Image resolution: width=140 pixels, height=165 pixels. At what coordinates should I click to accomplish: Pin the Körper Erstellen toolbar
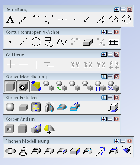(x=103, y=98)
